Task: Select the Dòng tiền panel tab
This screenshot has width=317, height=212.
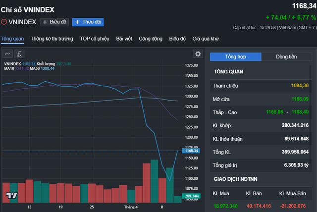Action: point(286,57)
